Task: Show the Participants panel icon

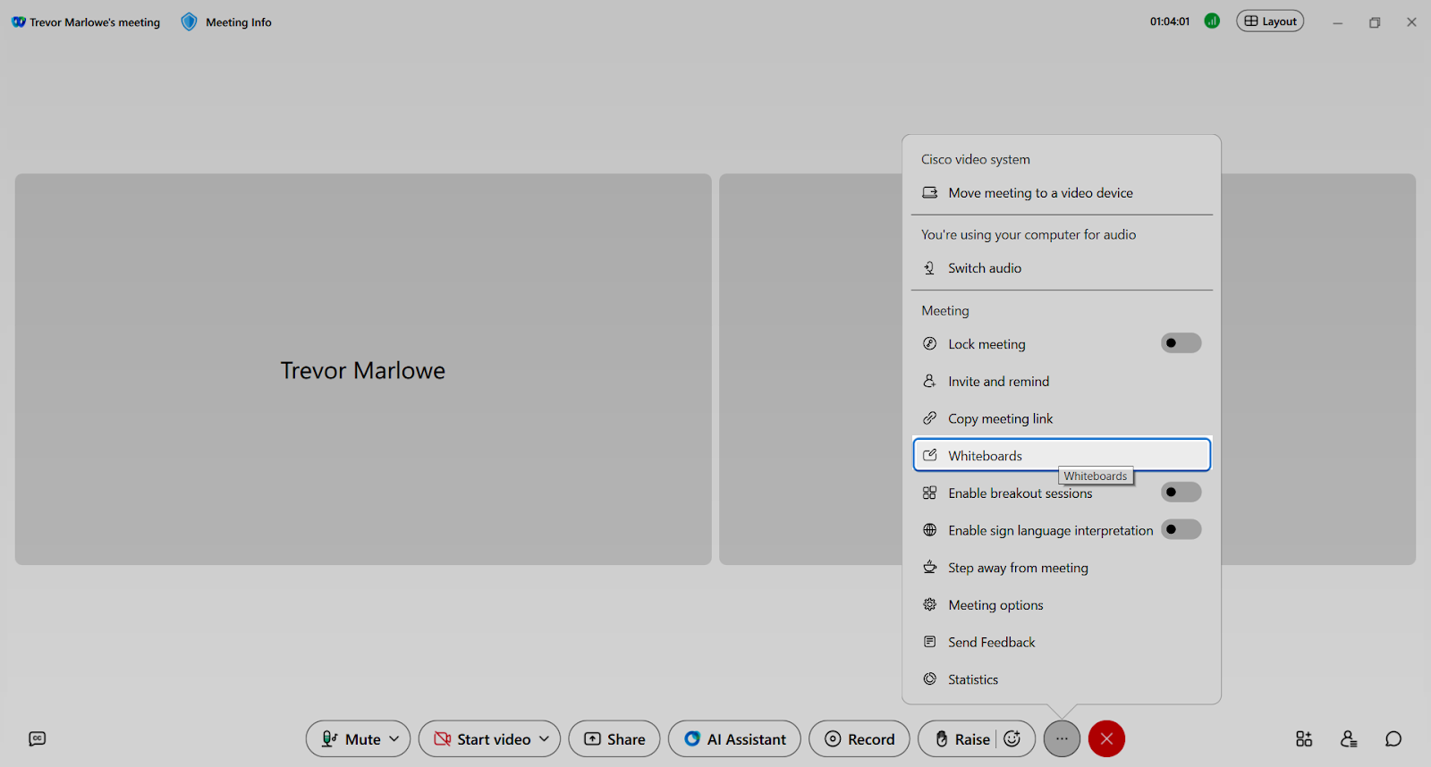Action: [x=1349, y=738]
